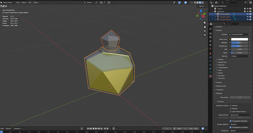253x133 pixels.
Task: Click the play animation button
Action: click(x=96, y=129)
